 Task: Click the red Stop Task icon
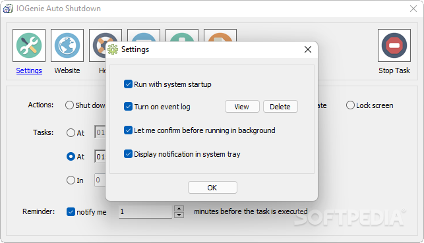394,45
